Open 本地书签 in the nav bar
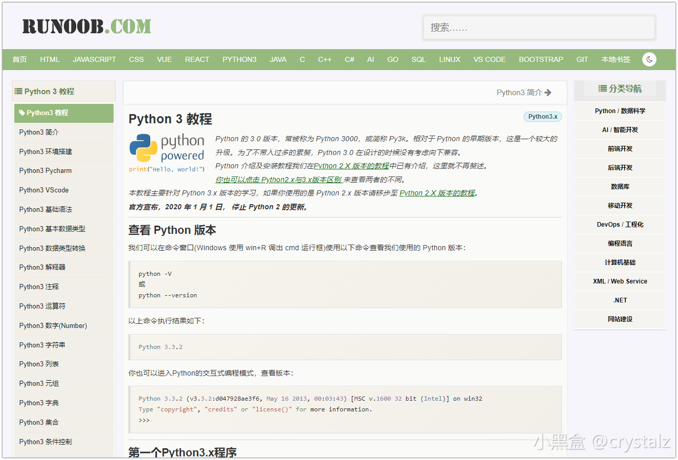 616,59
